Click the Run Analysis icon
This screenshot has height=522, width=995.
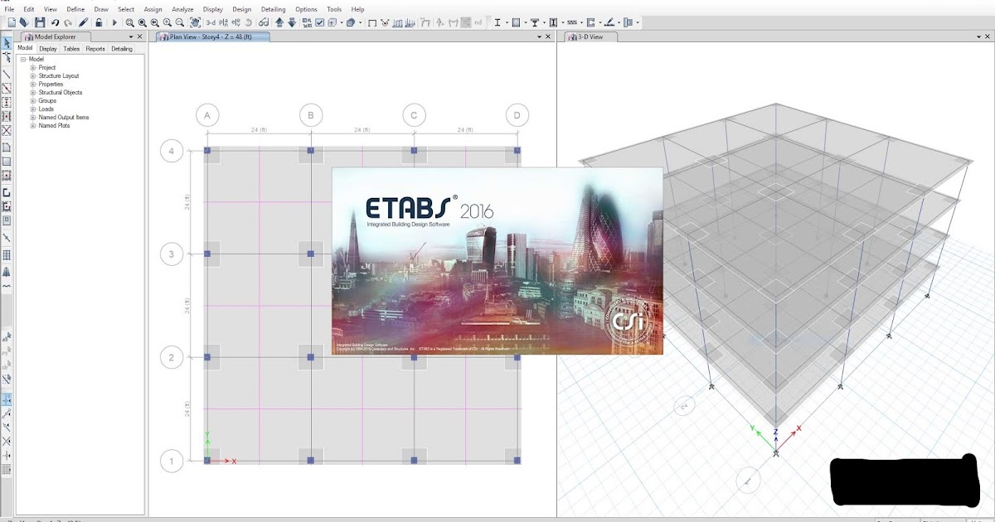(x=114, y=22)
